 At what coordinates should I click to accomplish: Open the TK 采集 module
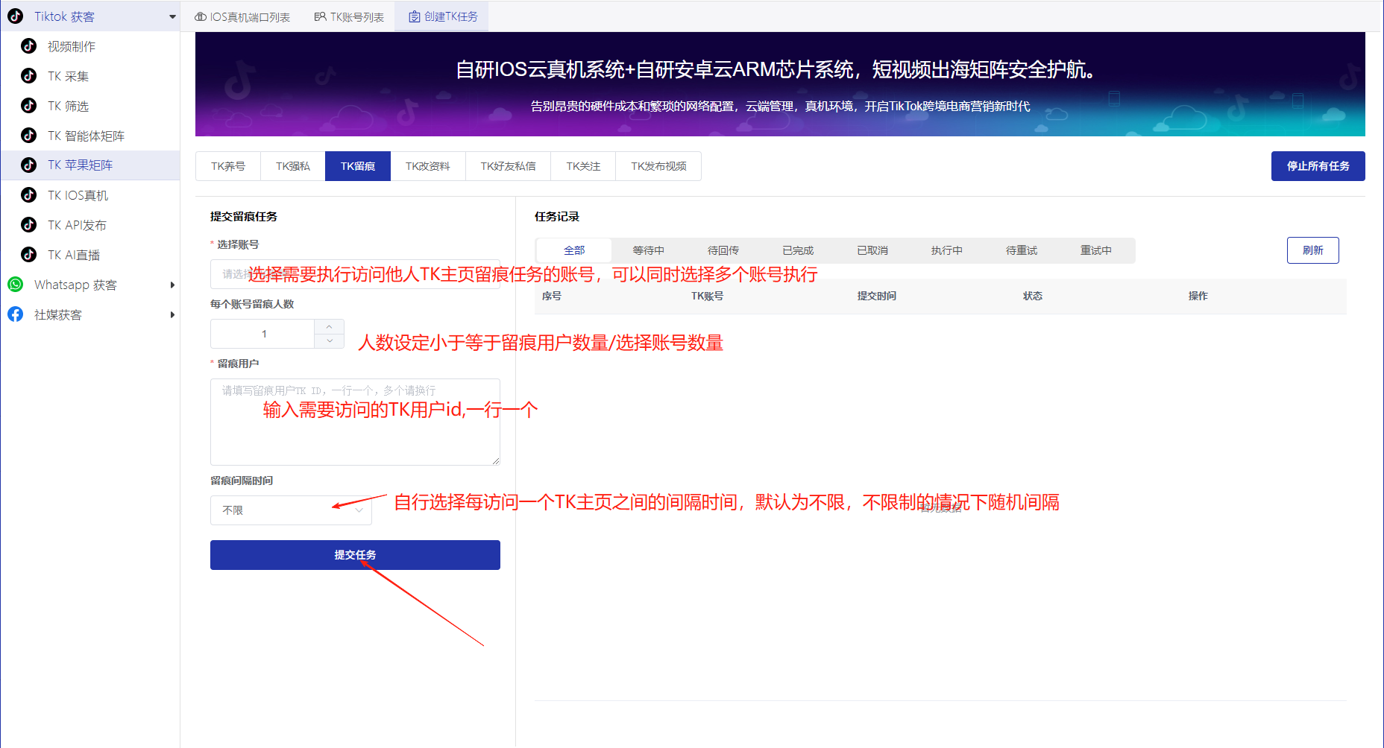(x=69, y=75)
